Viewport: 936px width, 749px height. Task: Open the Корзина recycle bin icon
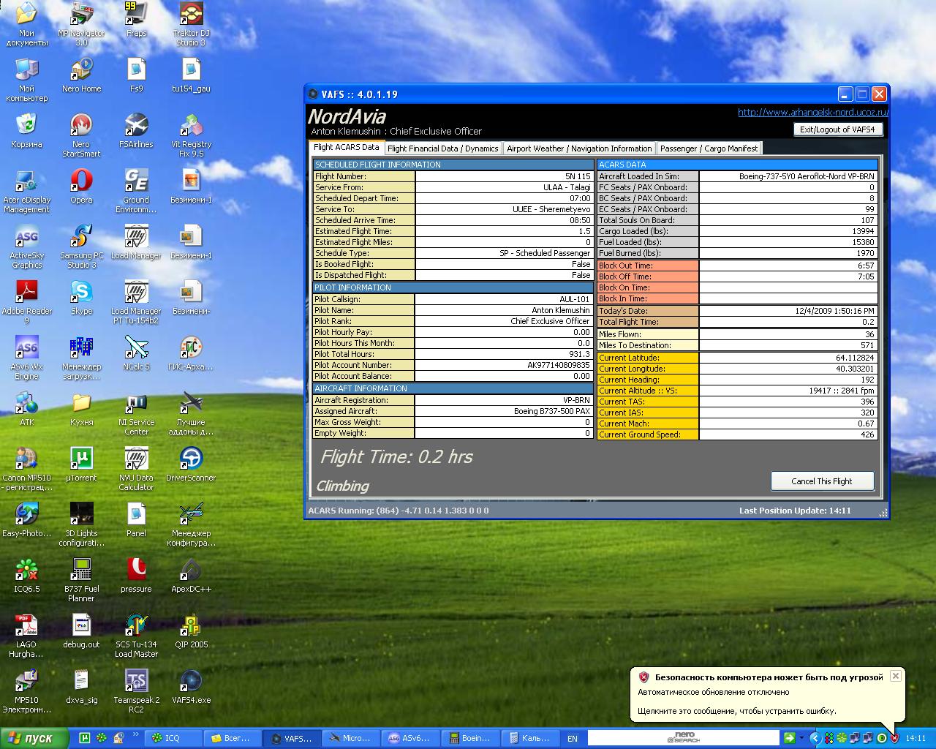(26, 131)
